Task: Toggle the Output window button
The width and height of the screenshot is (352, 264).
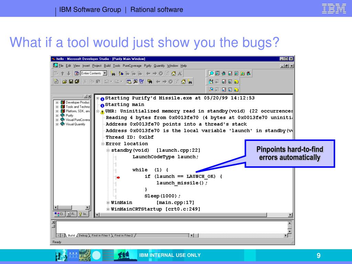Action: pyautogui.click(x=135, y=81)
